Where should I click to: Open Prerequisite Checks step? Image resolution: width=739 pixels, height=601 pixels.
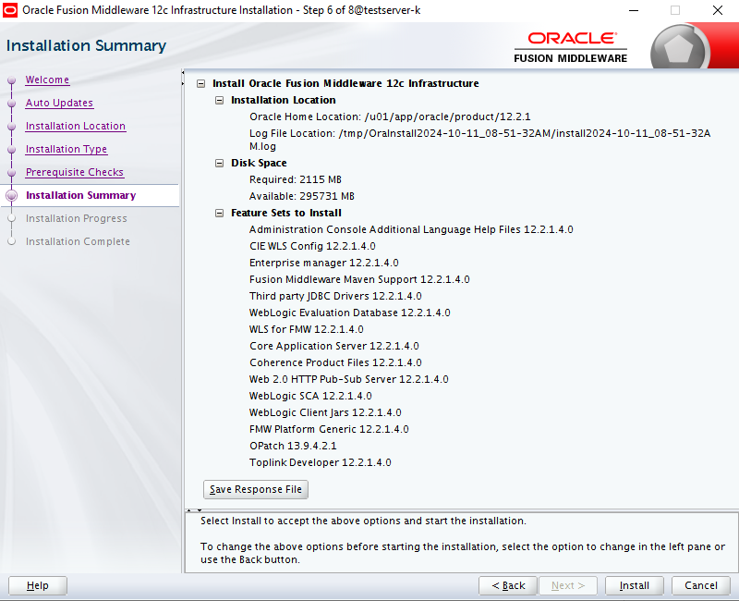[x=75, y=172]
